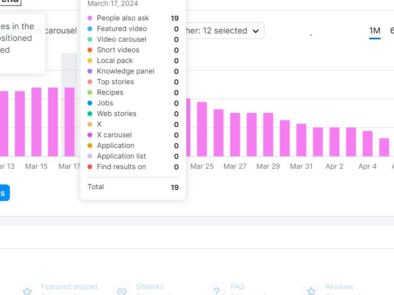This screenshot has height=295, width=394.
Task: Click 'People also ask' in tooltip
Action: 123,18
